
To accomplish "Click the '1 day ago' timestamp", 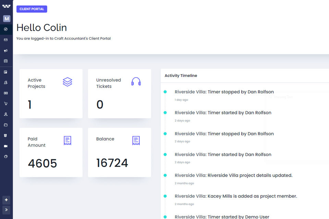I will pos(181,100).
